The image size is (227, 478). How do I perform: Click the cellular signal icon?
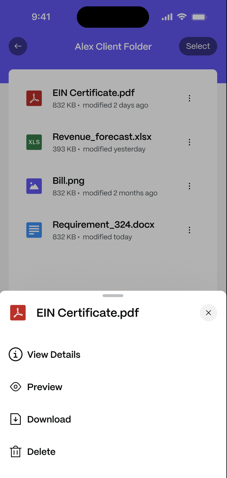pyautogui.click(x=167, y=17)
